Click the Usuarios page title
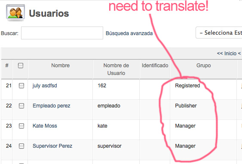The width and height of the screenshot is (242, 164). pos(49,13)
